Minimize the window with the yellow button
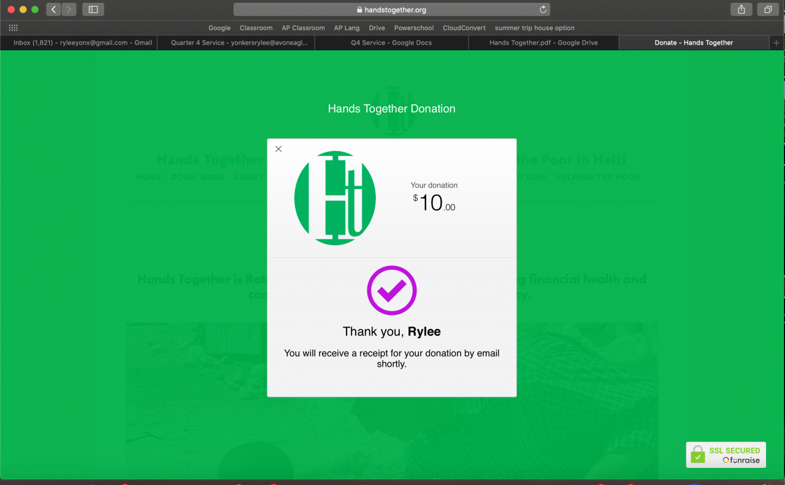 pos(23,10)
